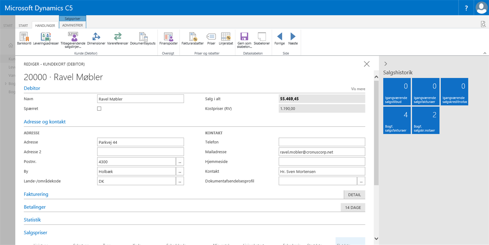Go to the home icon in navigation
489x245 pixels.
(11, 45)
